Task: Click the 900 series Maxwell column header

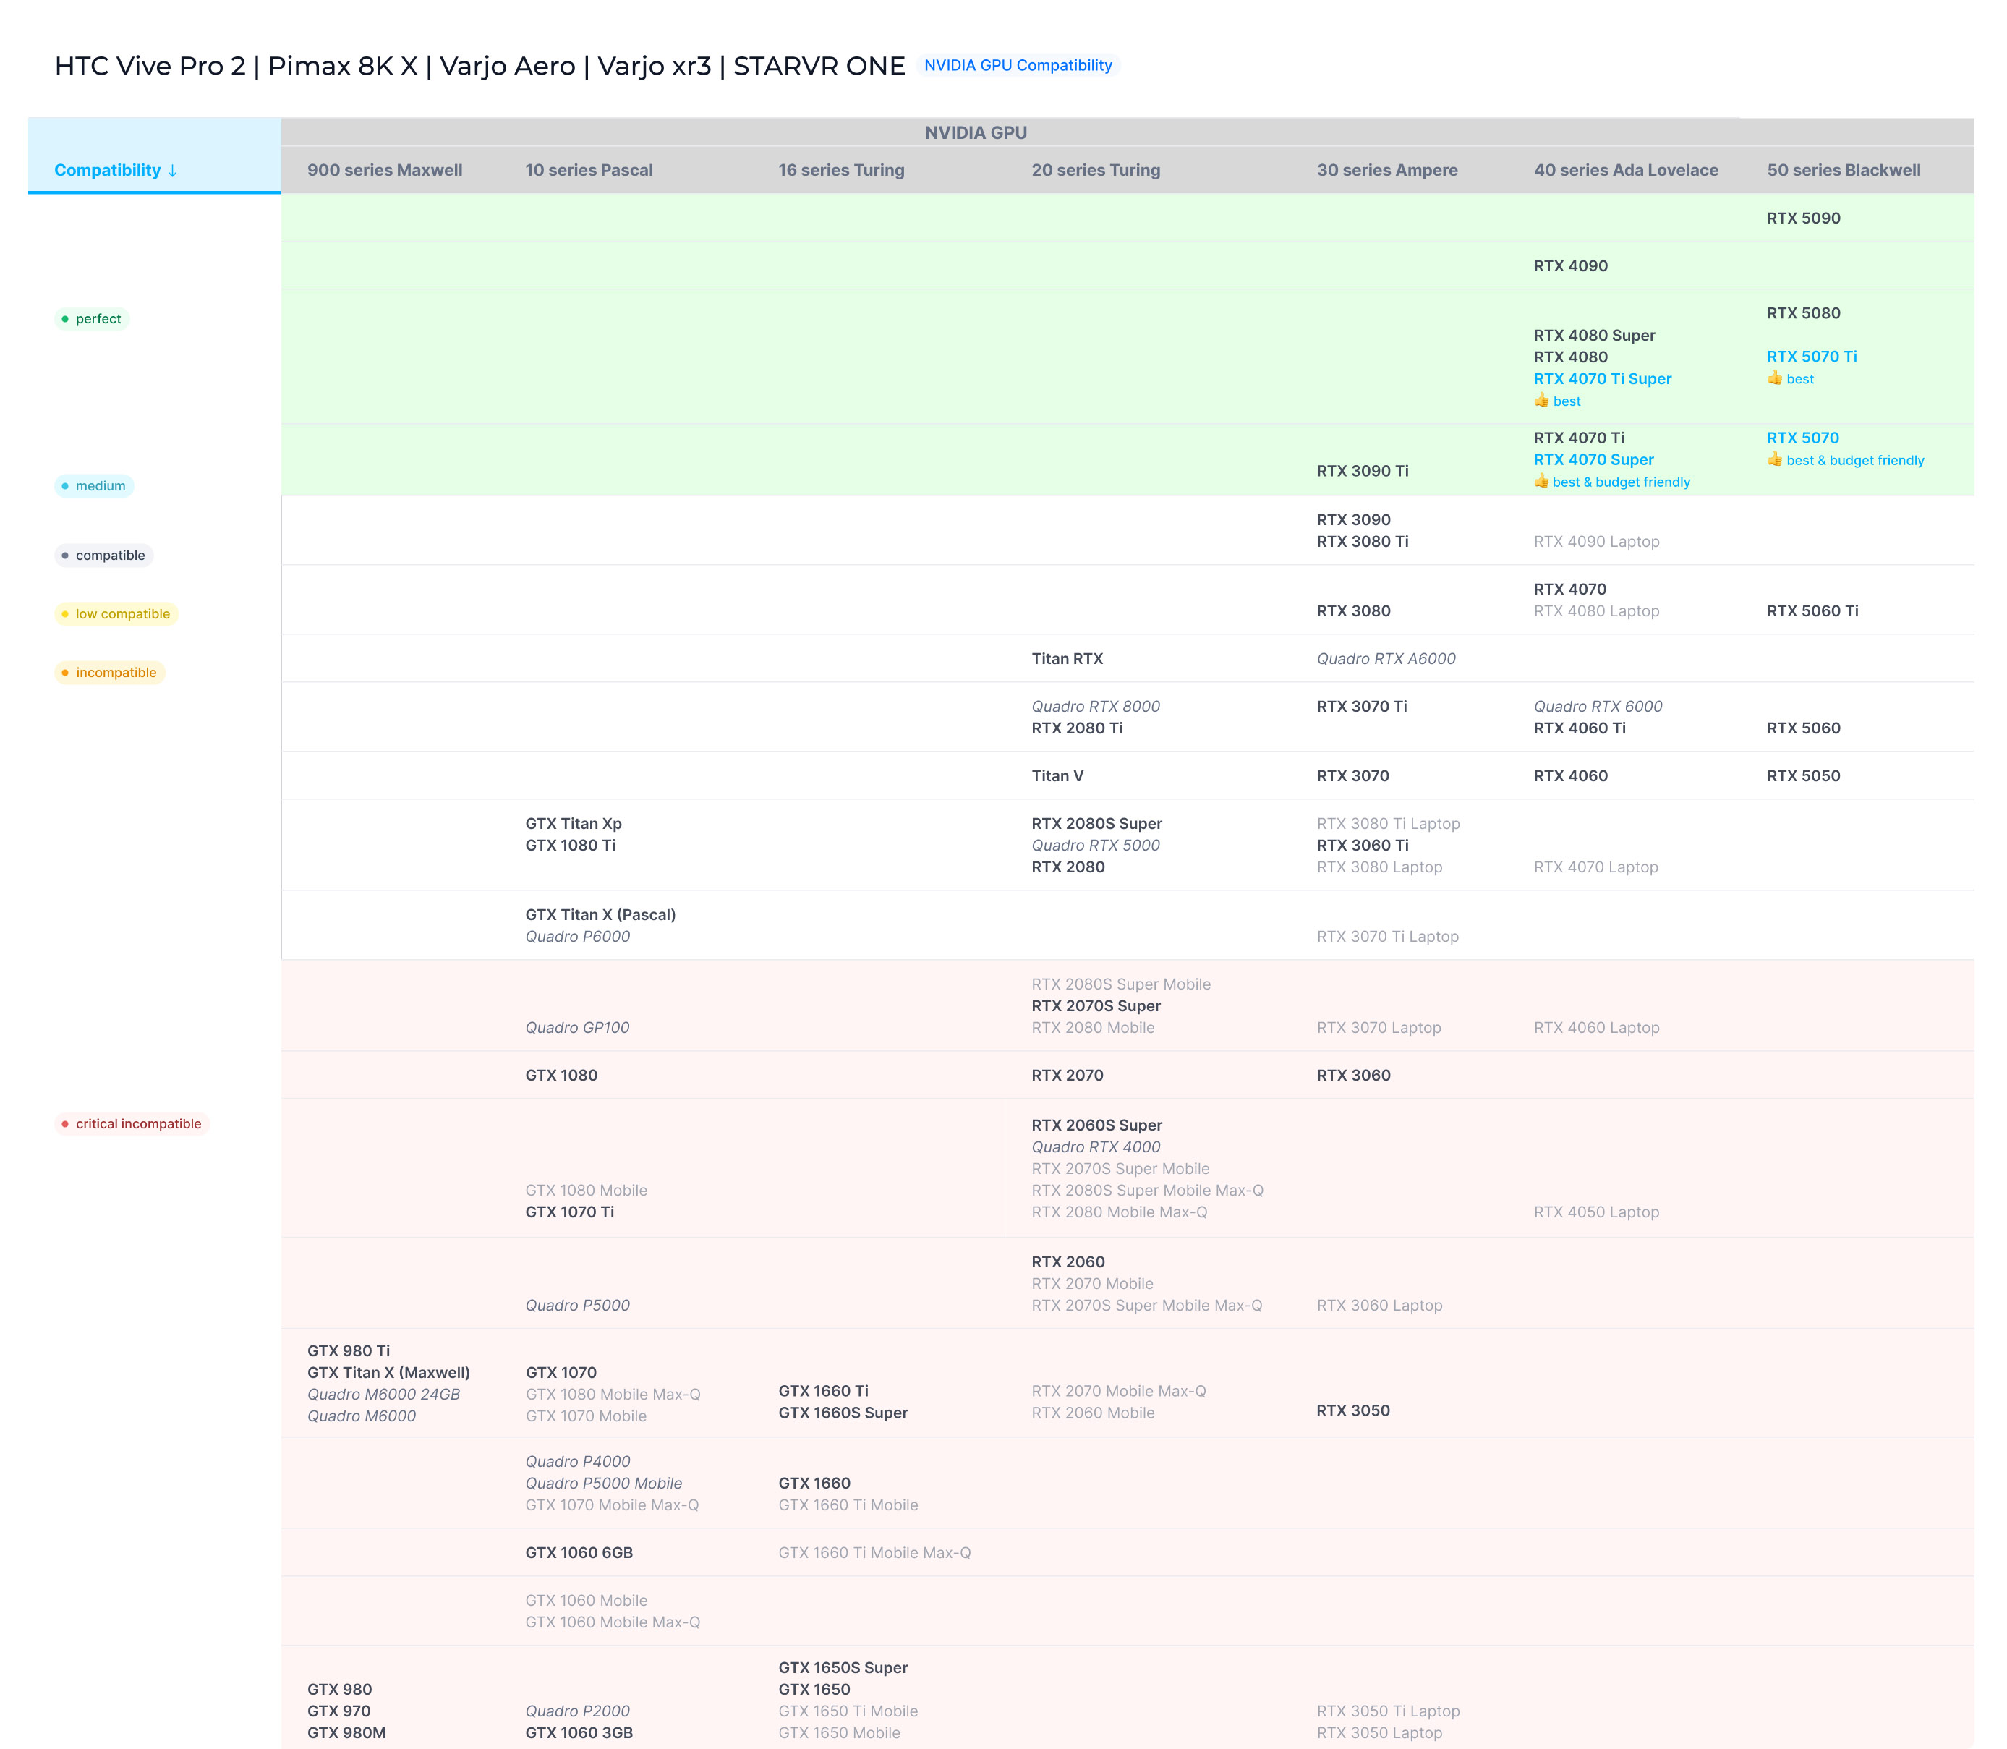Action: click(x=385, y=170)
